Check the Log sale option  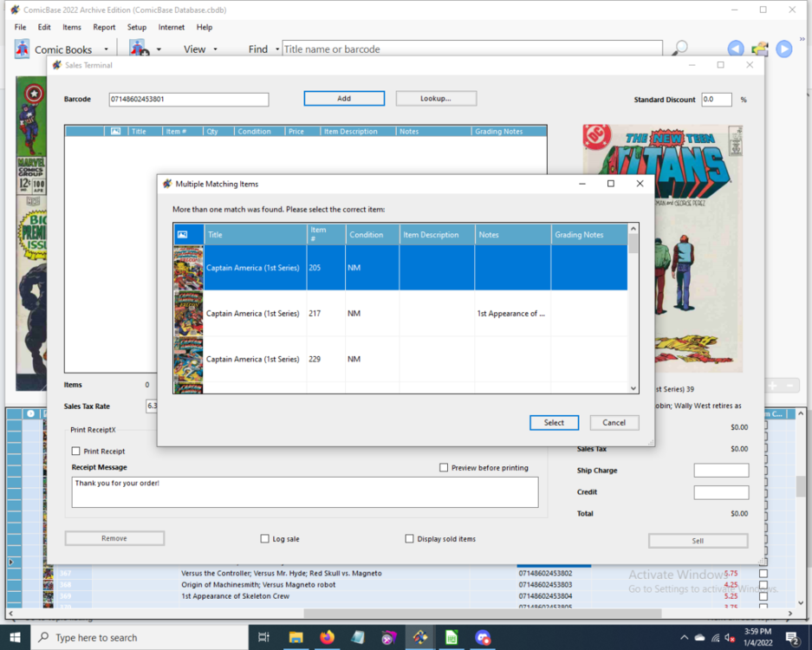point(265,539)
